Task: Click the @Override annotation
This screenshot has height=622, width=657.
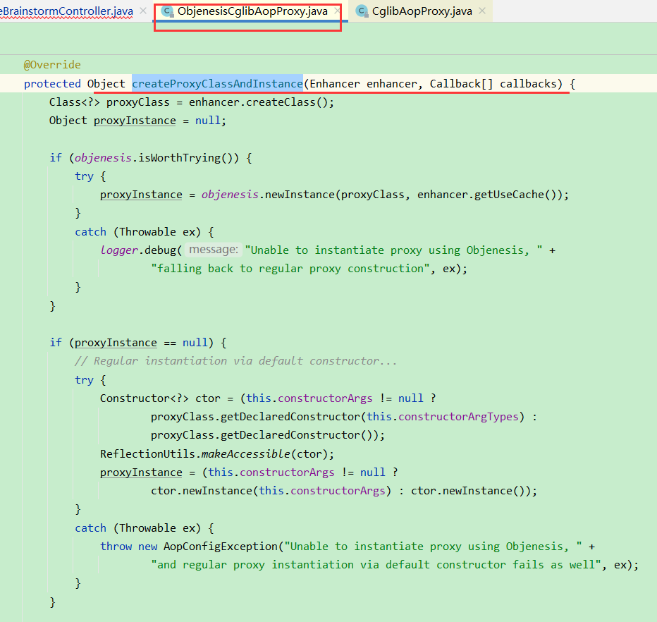Action: (x=52, y=65)
